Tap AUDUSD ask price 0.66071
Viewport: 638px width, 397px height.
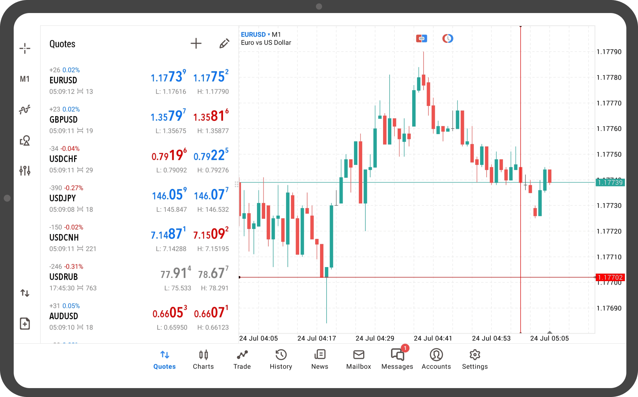(x=211, y=312)
